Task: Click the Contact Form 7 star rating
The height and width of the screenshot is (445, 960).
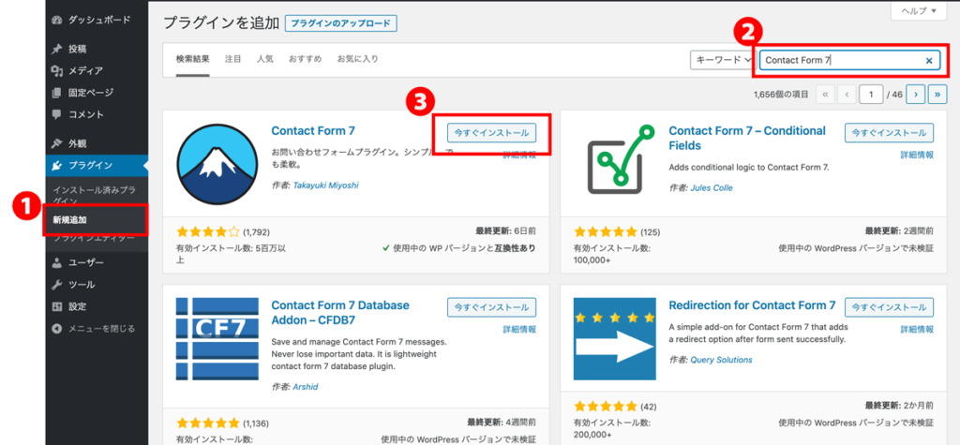Action: tap(208, 232)
